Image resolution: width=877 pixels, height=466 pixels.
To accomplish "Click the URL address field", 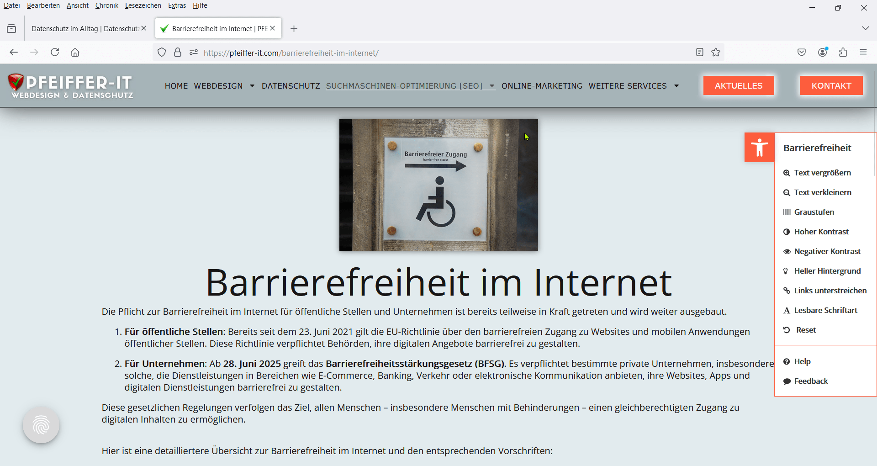I will (x=411, y=53).
